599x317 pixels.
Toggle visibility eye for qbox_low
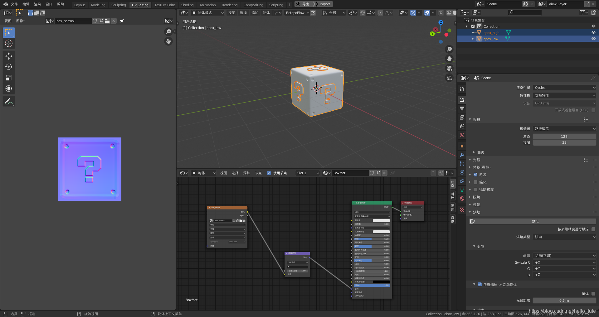point(593,39)
